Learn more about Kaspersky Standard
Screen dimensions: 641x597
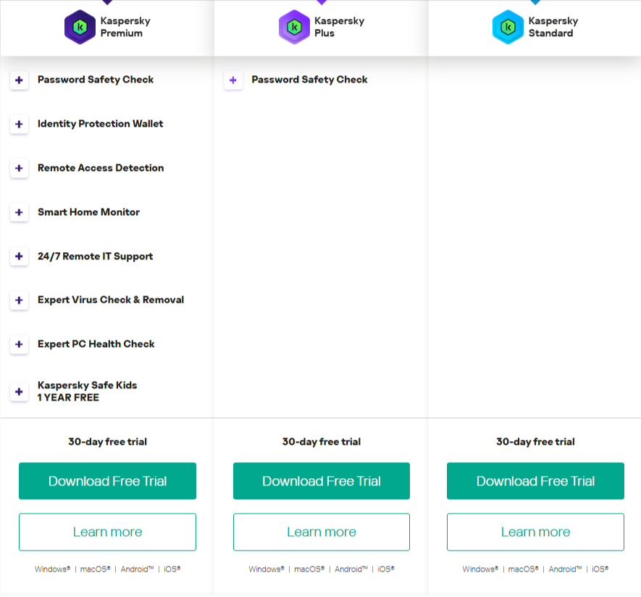(x=535, y=532)
